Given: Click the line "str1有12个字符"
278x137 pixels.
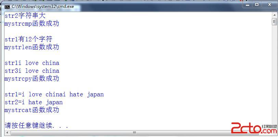Looking at the screenshot, I should [x=28, y=39].
